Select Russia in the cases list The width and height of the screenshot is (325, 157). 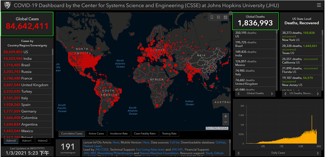click(26, 72)
